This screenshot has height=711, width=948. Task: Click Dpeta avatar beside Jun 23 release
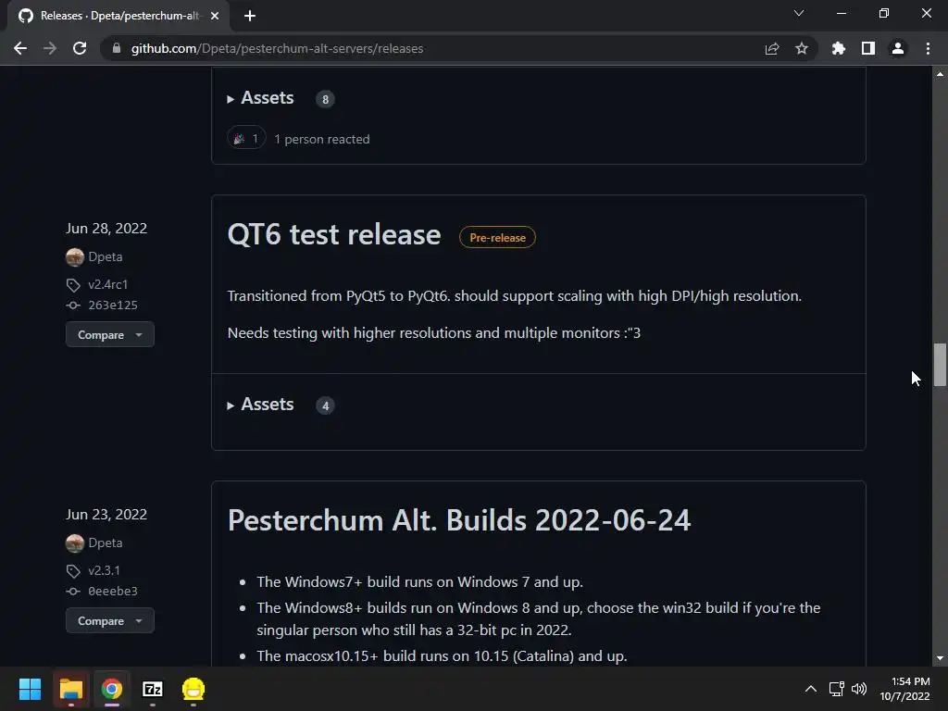[x=75, y=543]
